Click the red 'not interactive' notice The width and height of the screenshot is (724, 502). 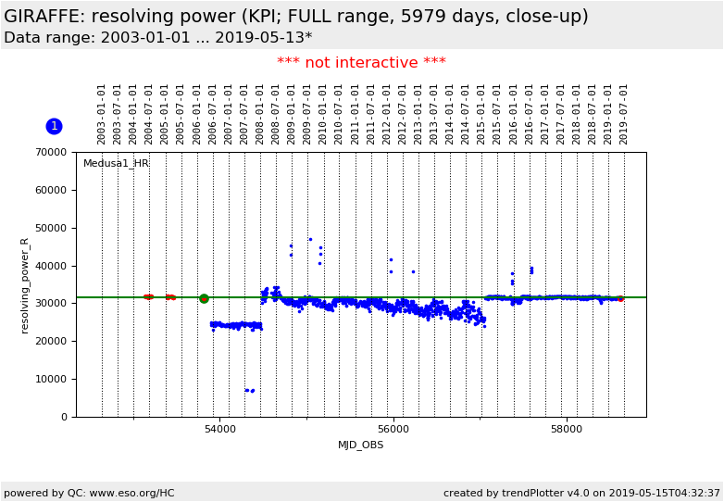361,63
